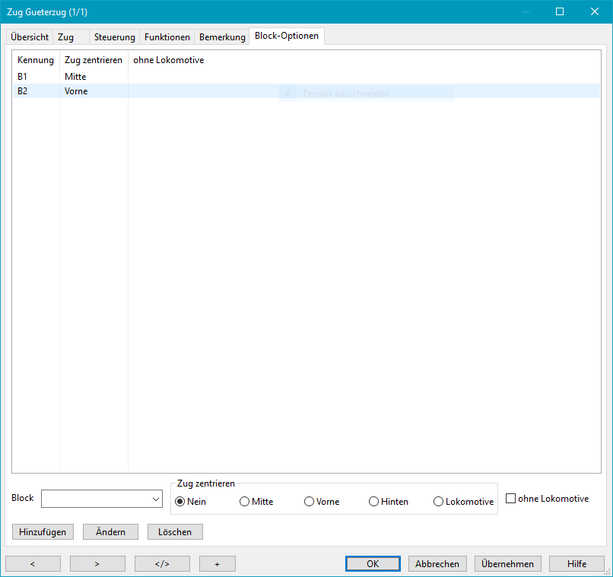
Task: Choose the Vorne radio button
Action: click(310, 502)
